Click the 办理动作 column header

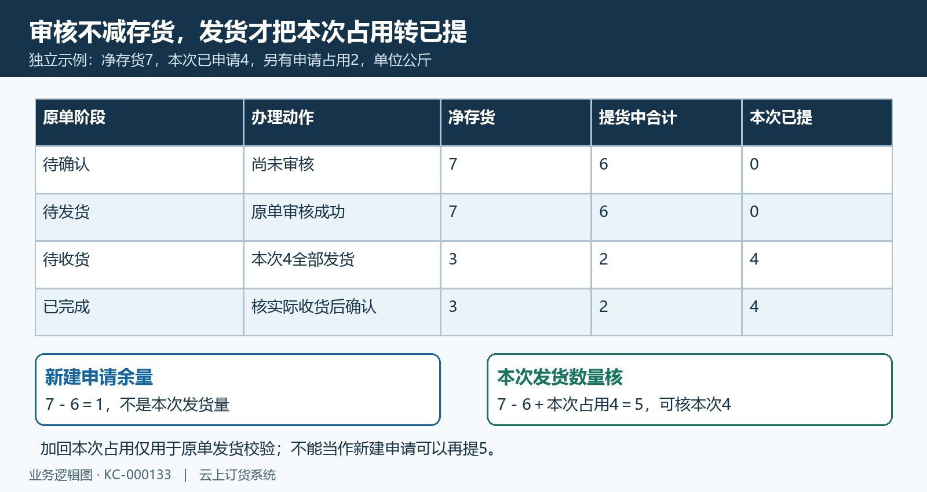coord(342,122)
